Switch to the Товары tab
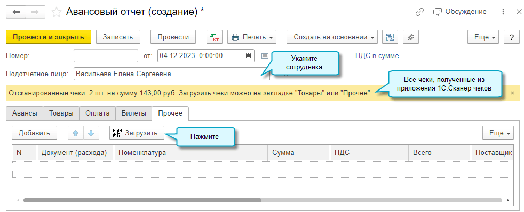 [61, 113]
